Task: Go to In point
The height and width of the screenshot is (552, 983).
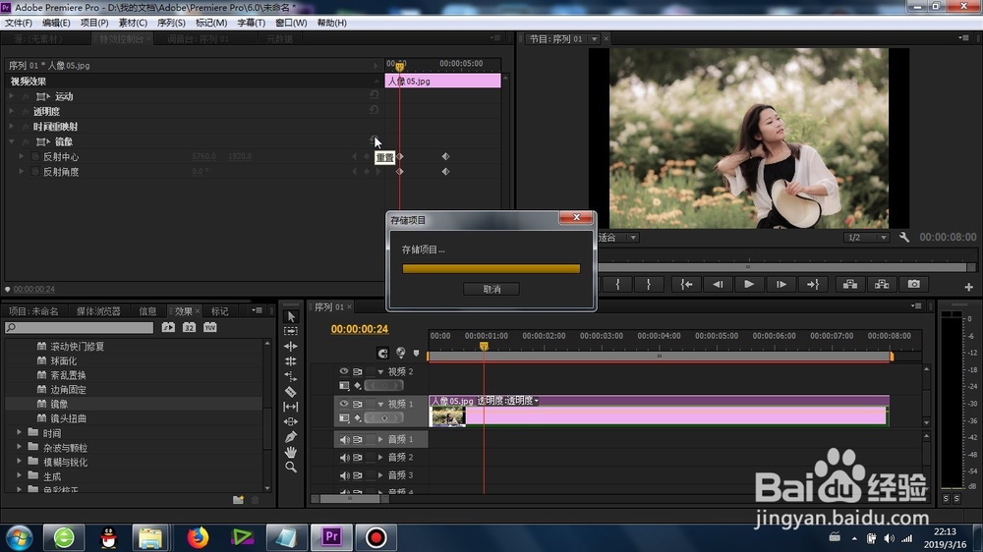Action: (686, 284)
